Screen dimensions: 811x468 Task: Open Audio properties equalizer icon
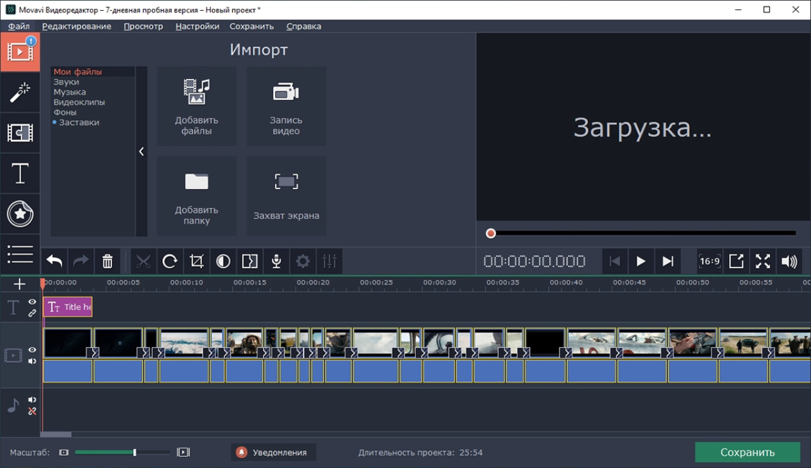point(329,261)
